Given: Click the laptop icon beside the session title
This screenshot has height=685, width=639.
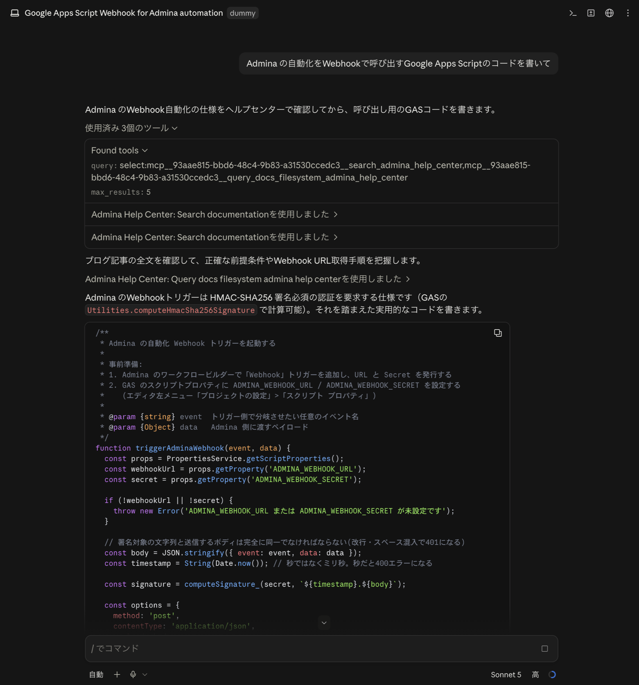Looking at the screenshot, I should (15, 13).
